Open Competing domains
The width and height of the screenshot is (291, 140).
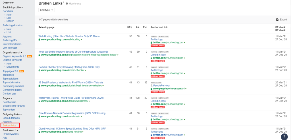click(13, 86)
